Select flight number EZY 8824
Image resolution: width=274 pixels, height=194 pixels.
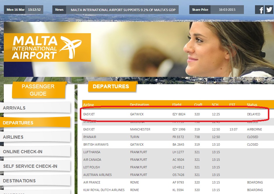tap(179, 114)
